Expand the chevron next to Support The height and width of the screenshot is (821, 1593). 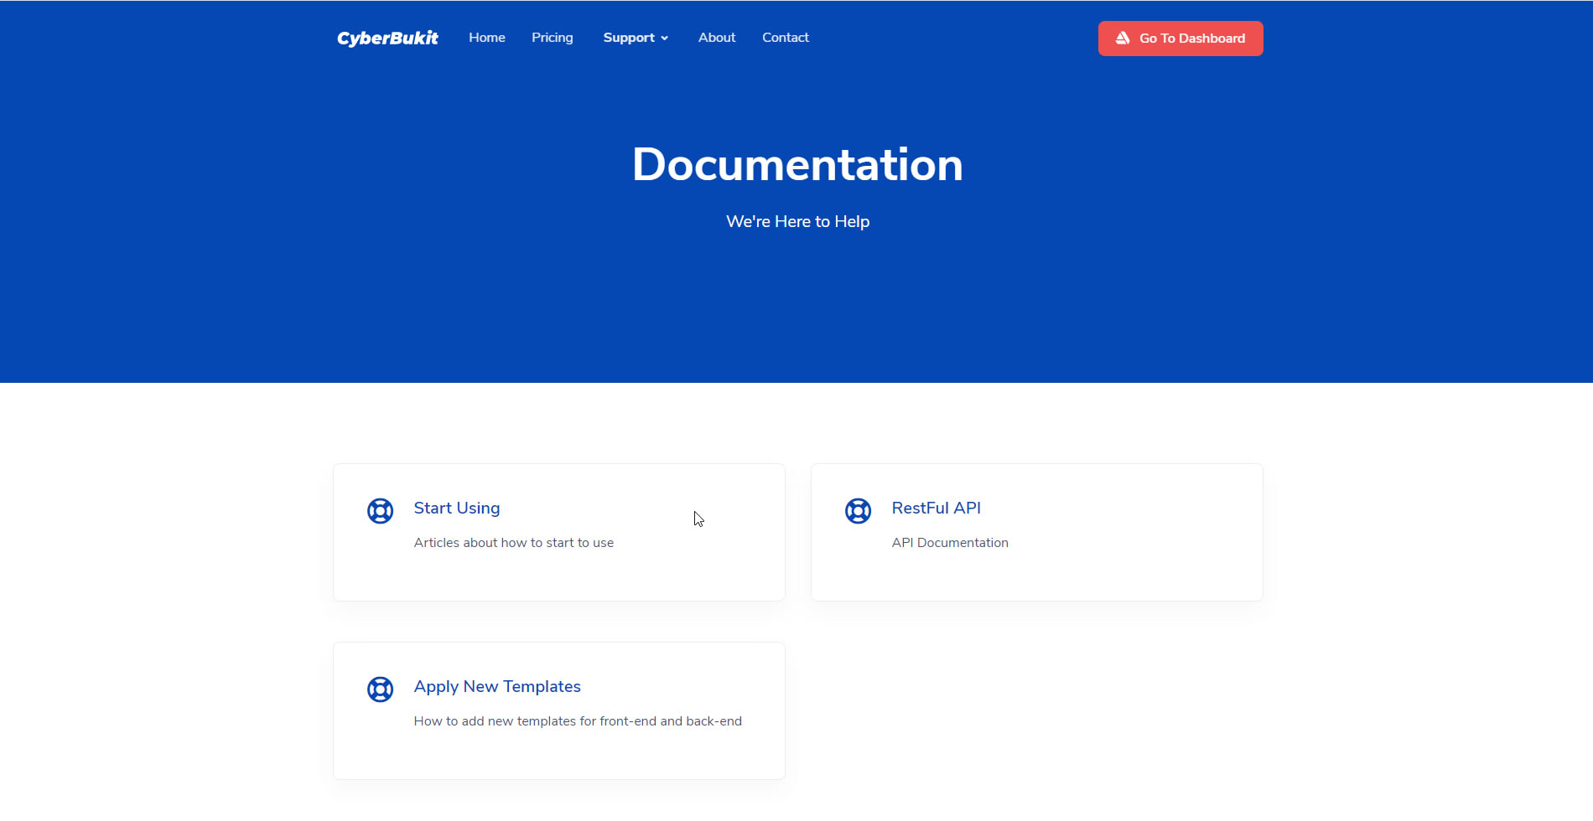pos(664,38)
